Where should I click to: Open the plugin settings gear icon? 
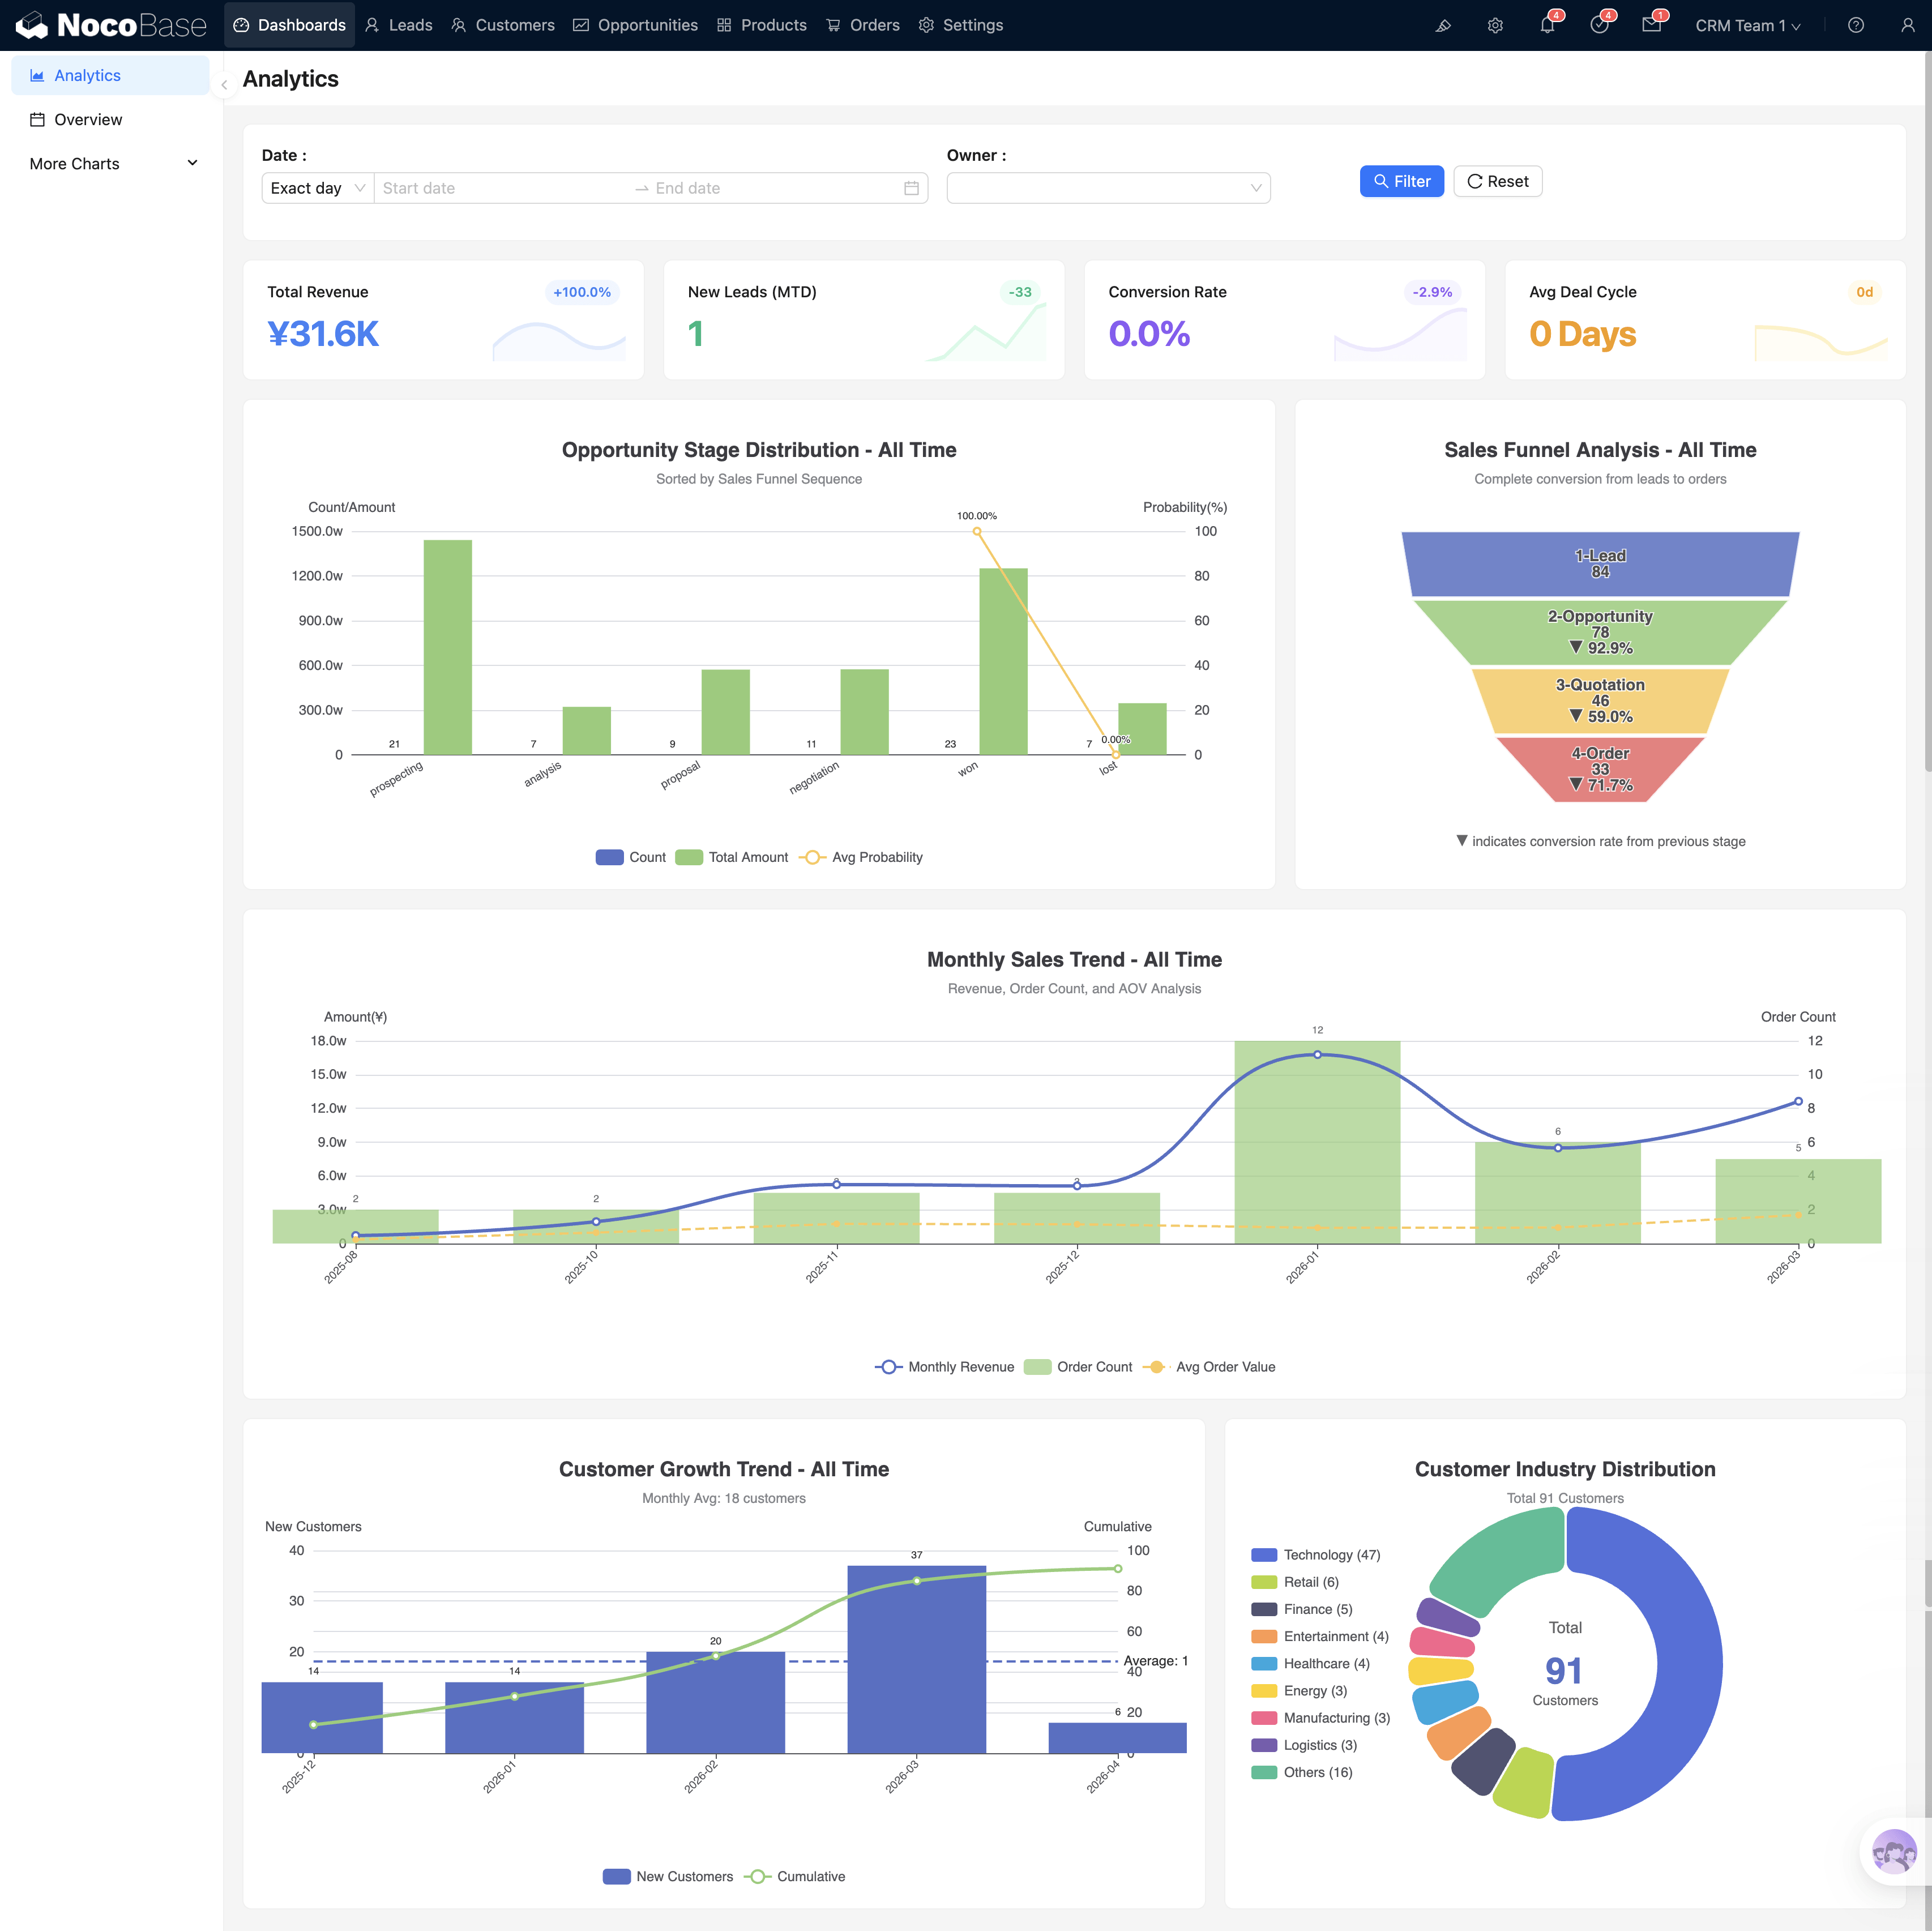[1495, 26]
